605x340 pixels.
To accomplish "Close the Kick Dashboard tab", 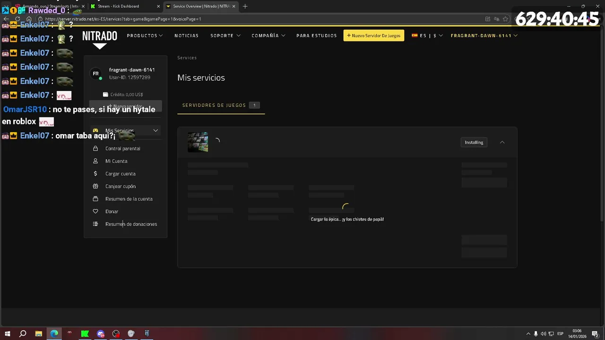I will pos(157,6).
